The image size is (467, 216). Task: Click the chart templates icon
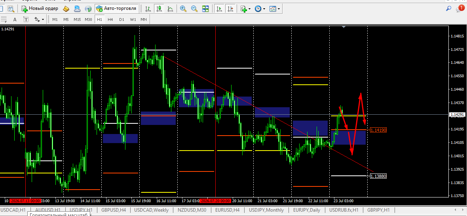273,9
